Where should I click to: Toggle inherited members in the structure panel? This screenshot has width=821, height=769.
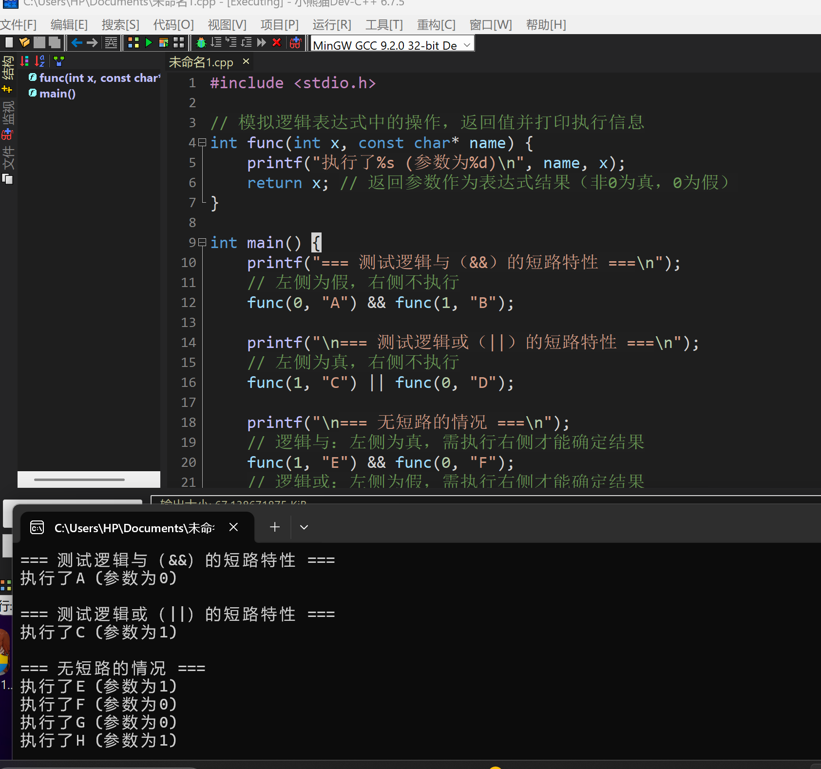[x=59, y=61]
